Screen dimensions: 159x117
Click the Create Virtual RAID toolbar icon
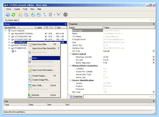pyautogui.click(x=50, y=15)
